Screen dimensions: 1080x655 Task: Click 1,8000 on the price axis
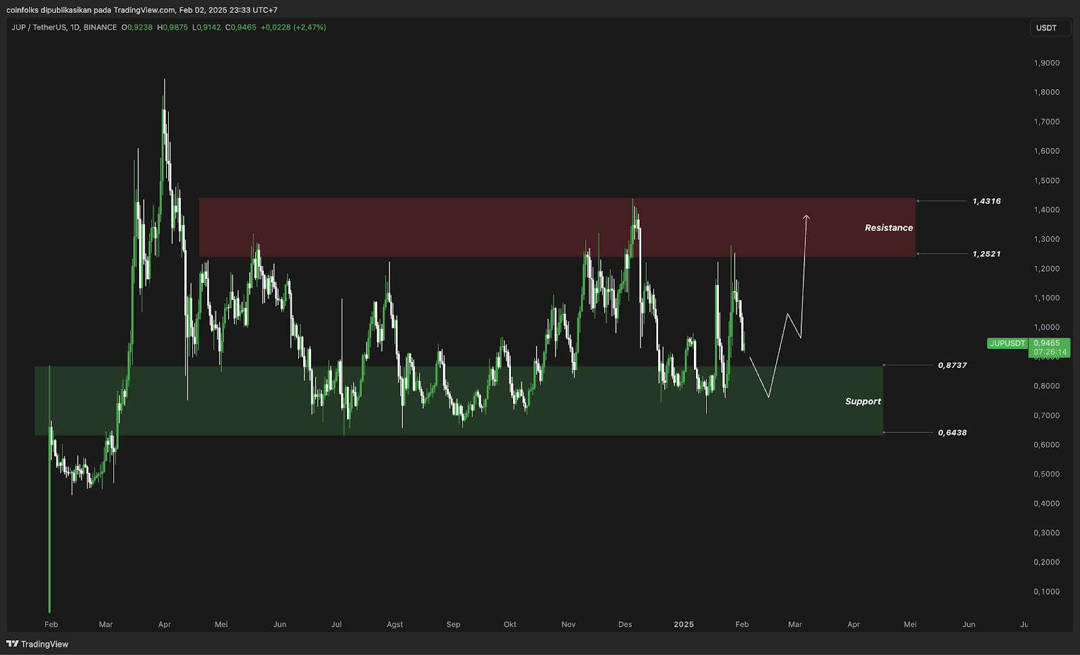(1047, 93)
